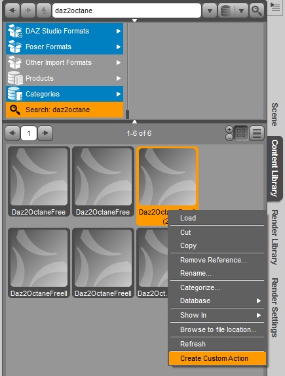Click the magnifier search button
This screenshot has height=376, width=285.
point(257,10)
